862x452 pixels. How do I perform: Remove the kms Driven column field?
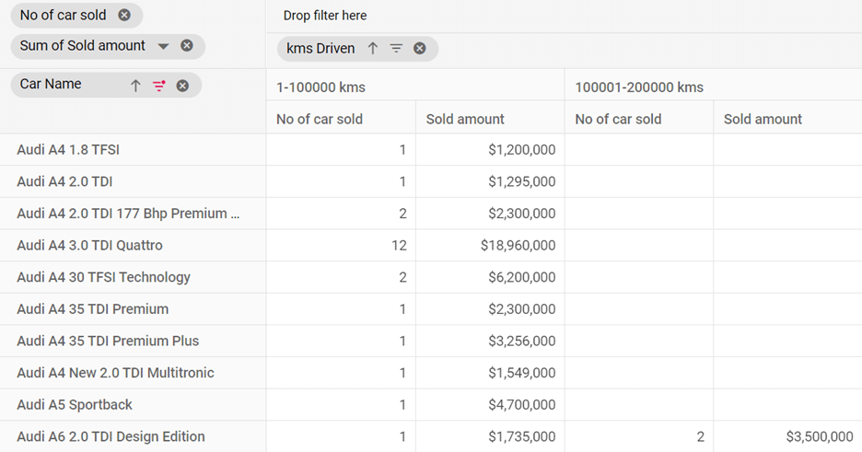[420, 49]
